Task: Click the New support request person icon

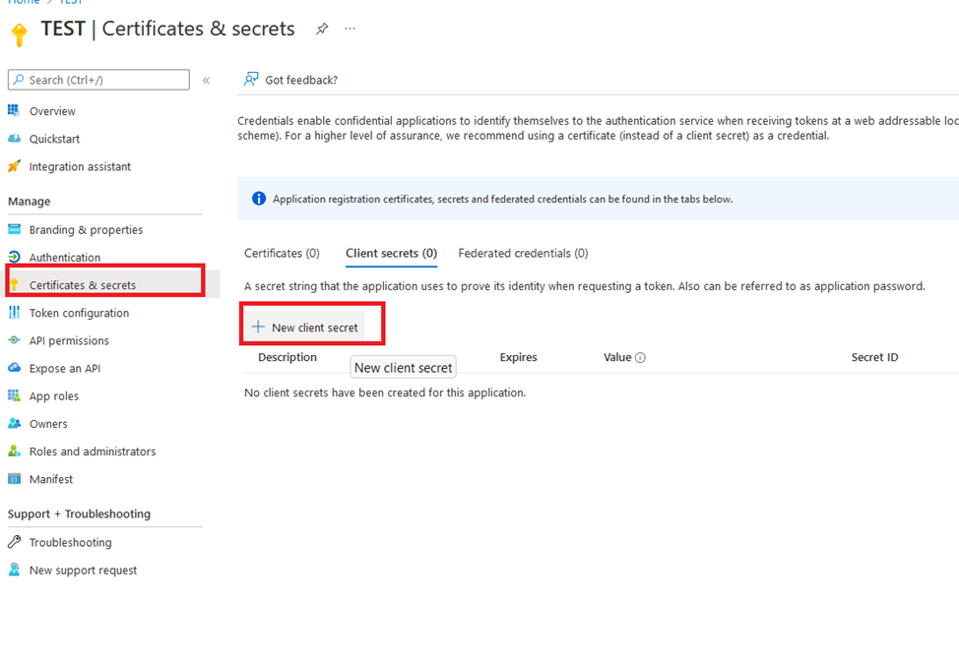Action: [x=14, y=569]
